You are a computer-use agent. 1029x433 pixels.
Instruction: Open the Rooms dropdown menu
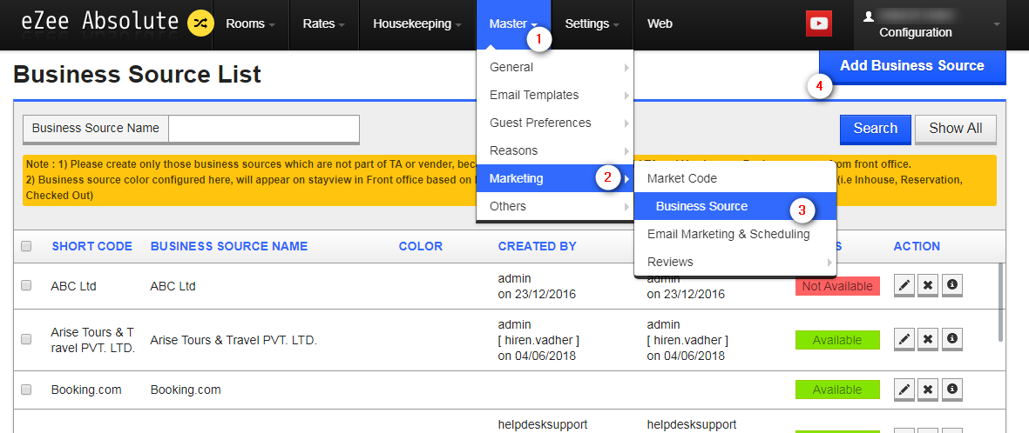click(x=250, y=24)
